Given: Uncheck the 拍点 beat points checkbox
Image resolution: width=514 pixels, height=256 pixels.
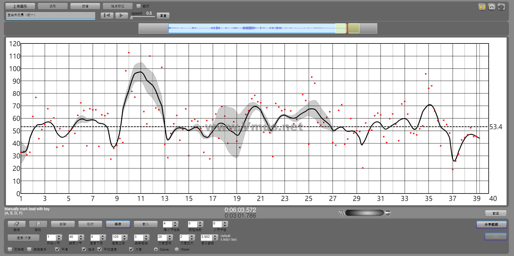Looking at the screenshot, I should click(84, 249).
